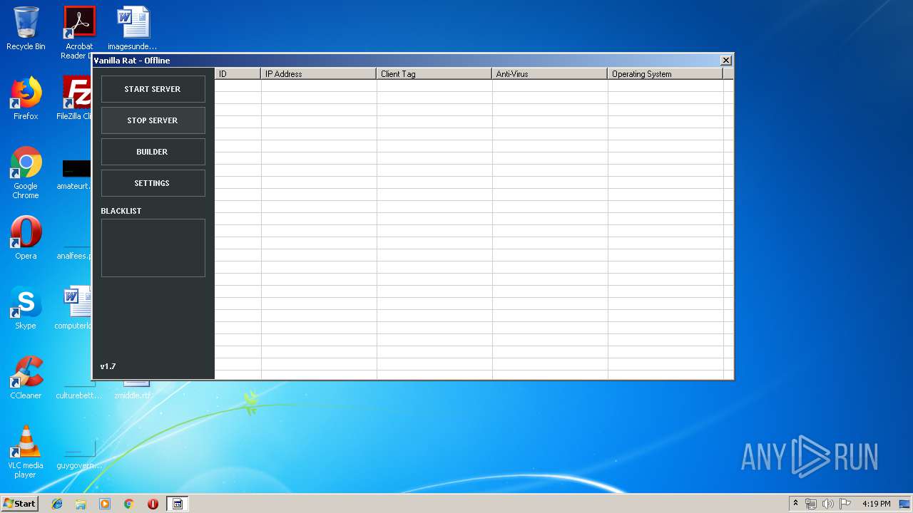This screenshot has width=913, height=513.
Task: Select the Google Chrome desktop shortcut
Action: (26, 172)
